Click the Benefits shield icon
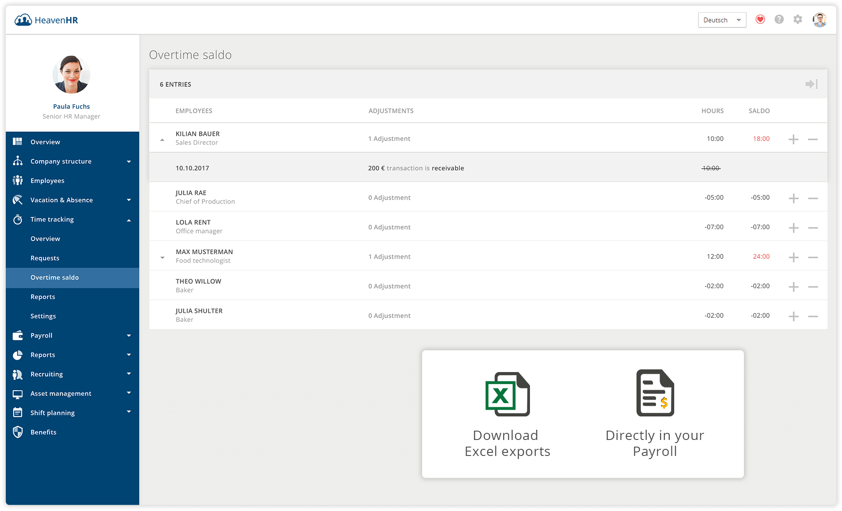 18,432
